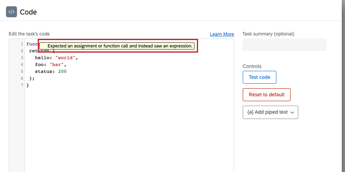Click the status key on line 5
Screen dimensions: 345x172
coord(43,72)
